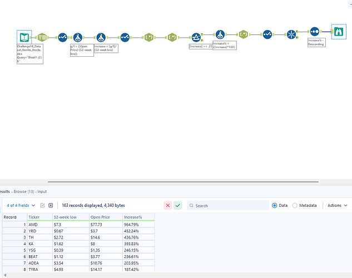This screenshot has height=278, width=352.
Task: Select the first Select tool after Text To Columns
Action: [x=62, y=37]
